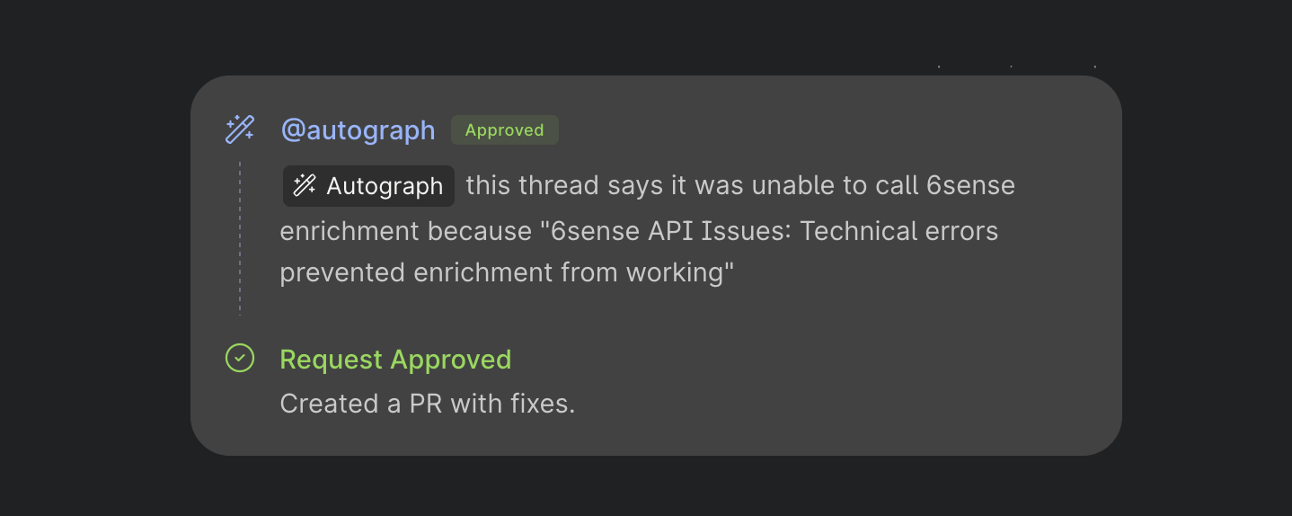Click the green Approved status badge
1292x516 pixels.
(x=504, y=130)
